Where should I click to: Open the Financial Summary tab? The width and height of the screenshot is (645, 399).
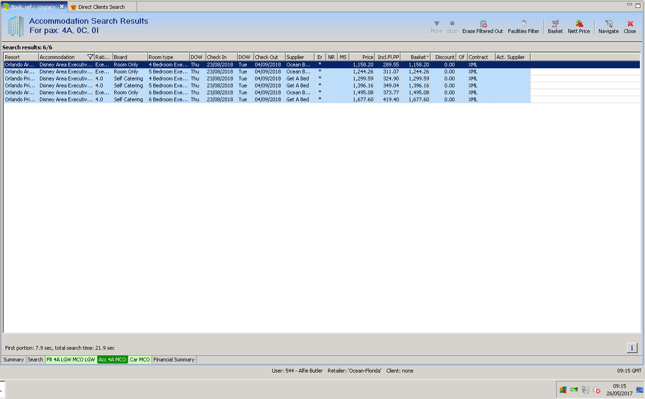click(x=174, y=360)
